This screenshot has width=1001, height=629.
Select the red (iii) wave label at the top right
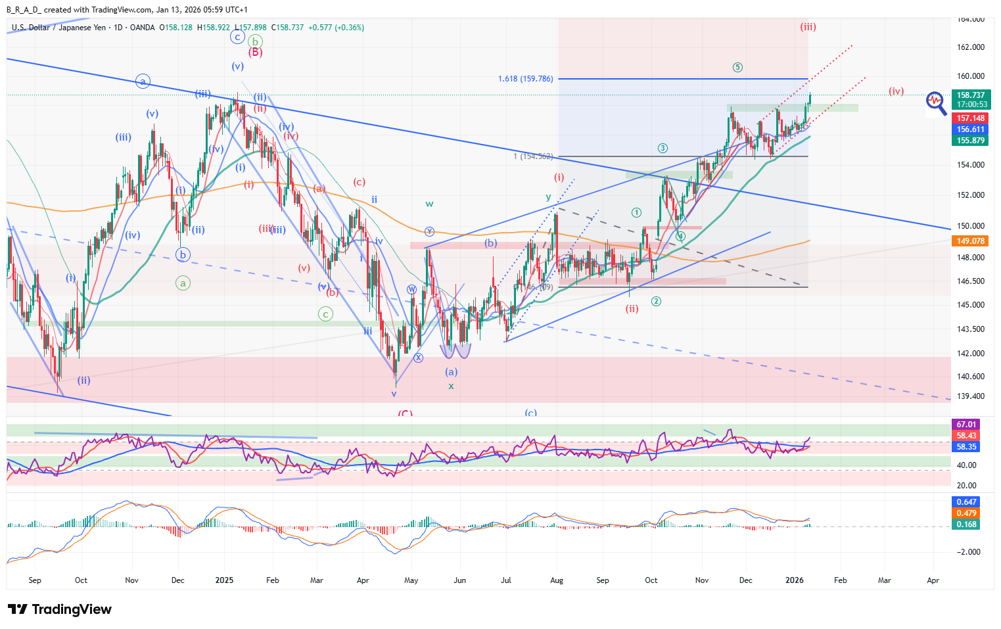808,27
